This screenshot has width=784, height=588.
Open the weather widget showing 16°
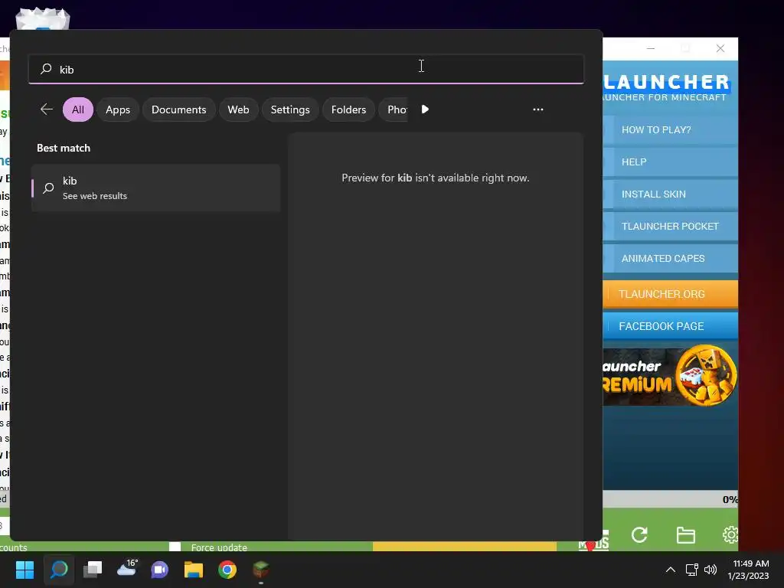point(126,569)
